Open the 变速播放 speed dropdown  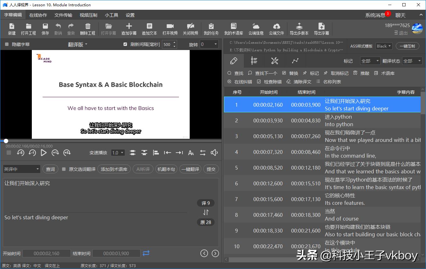118,153
